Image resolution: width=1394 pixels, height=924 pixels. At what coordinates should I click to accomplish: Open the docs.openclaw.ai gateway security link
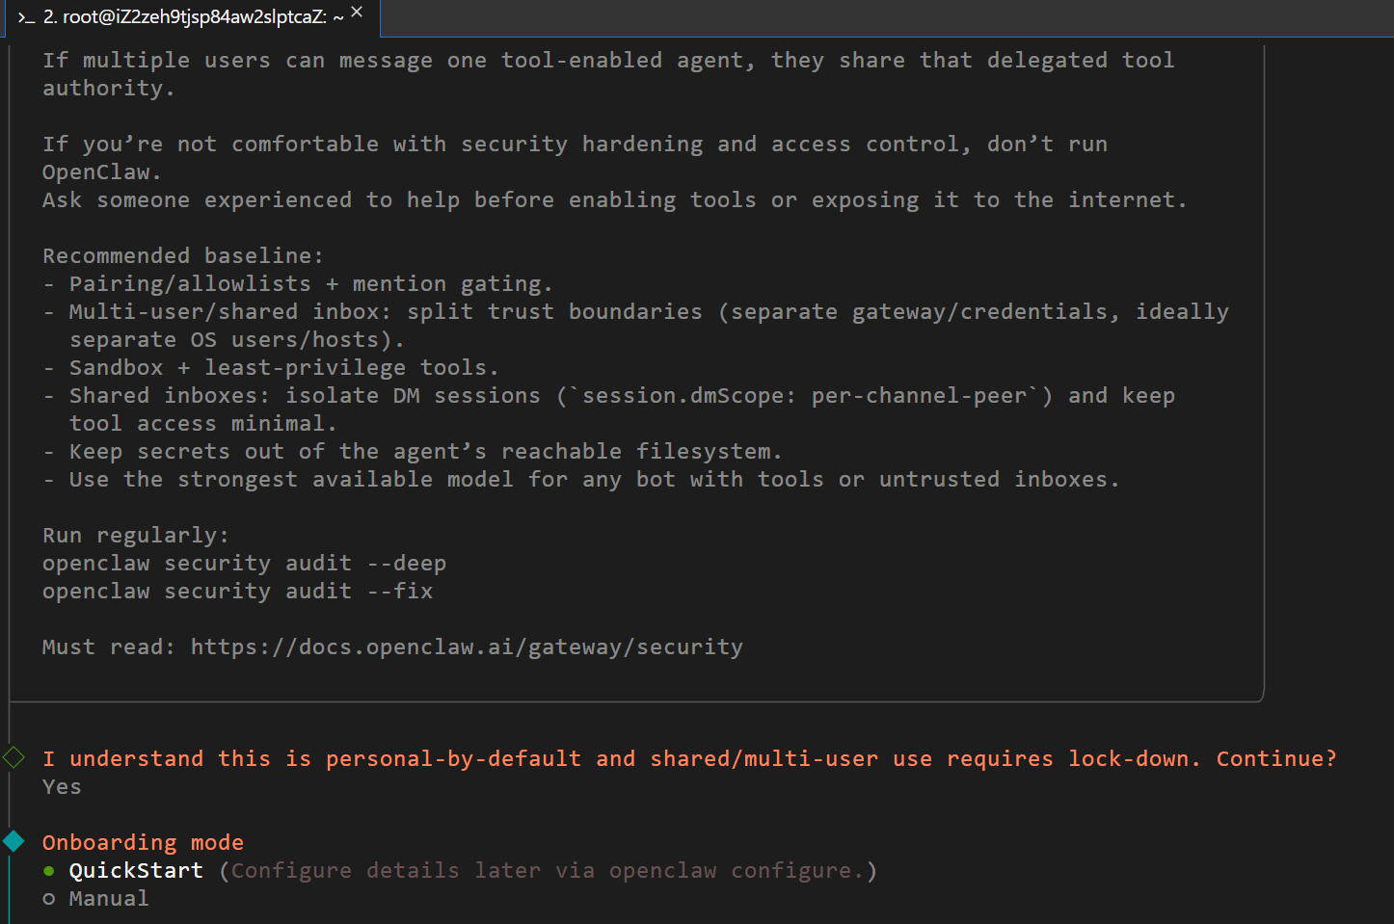click(467, 647)
